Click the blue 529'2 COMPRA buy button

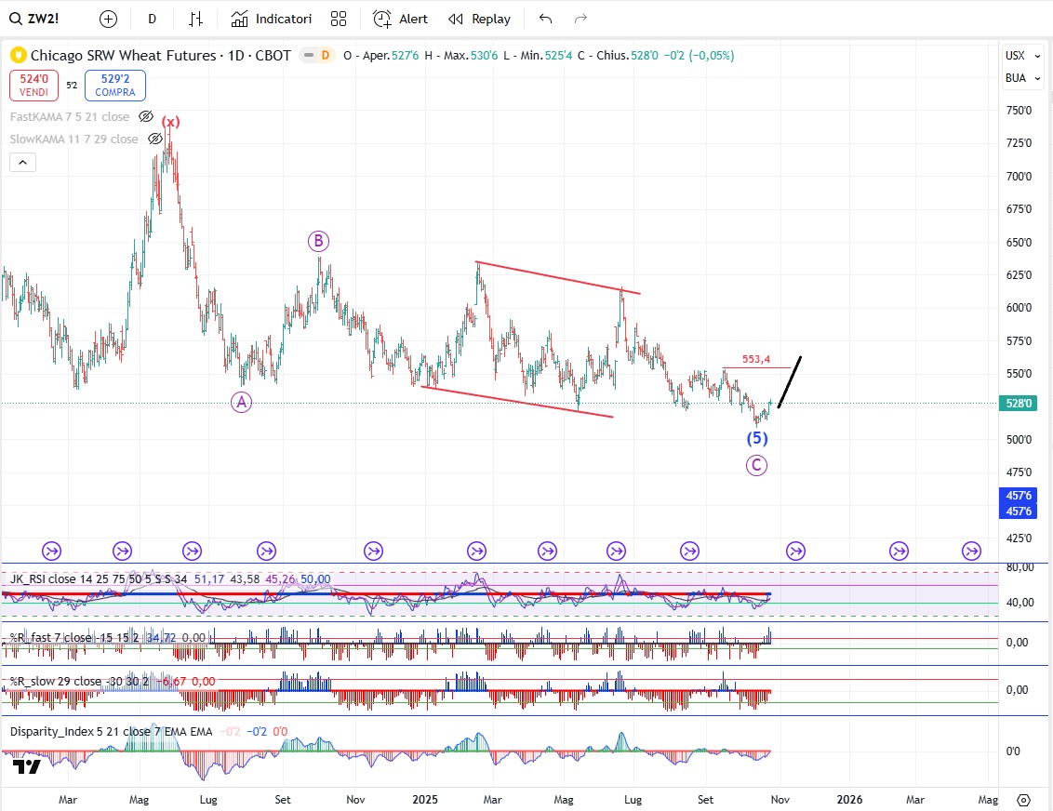click(114, 86)
